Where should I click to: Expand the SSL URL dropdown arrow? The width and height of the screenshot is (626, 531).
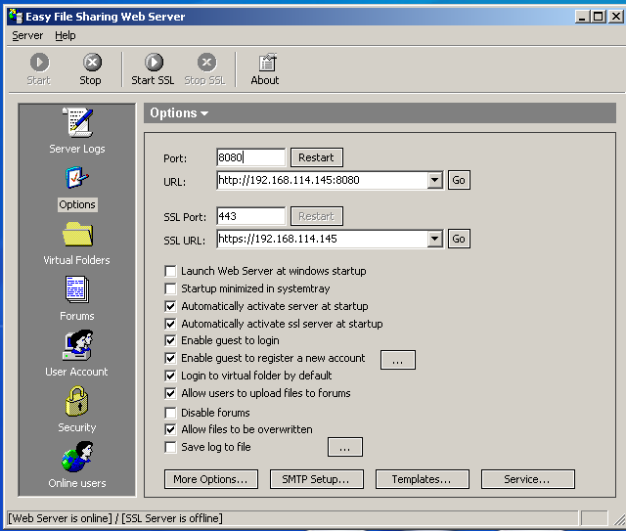pos(434,239)
